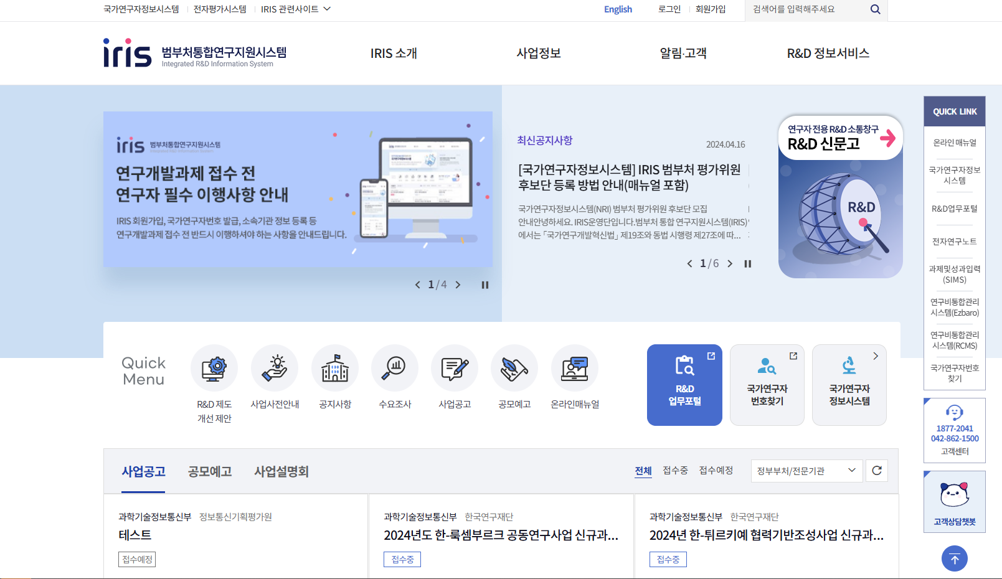Screen dimensions: 1002x579
Task: Go to next main banner slide
Action: pyautogui.click(x=458, y=285)
